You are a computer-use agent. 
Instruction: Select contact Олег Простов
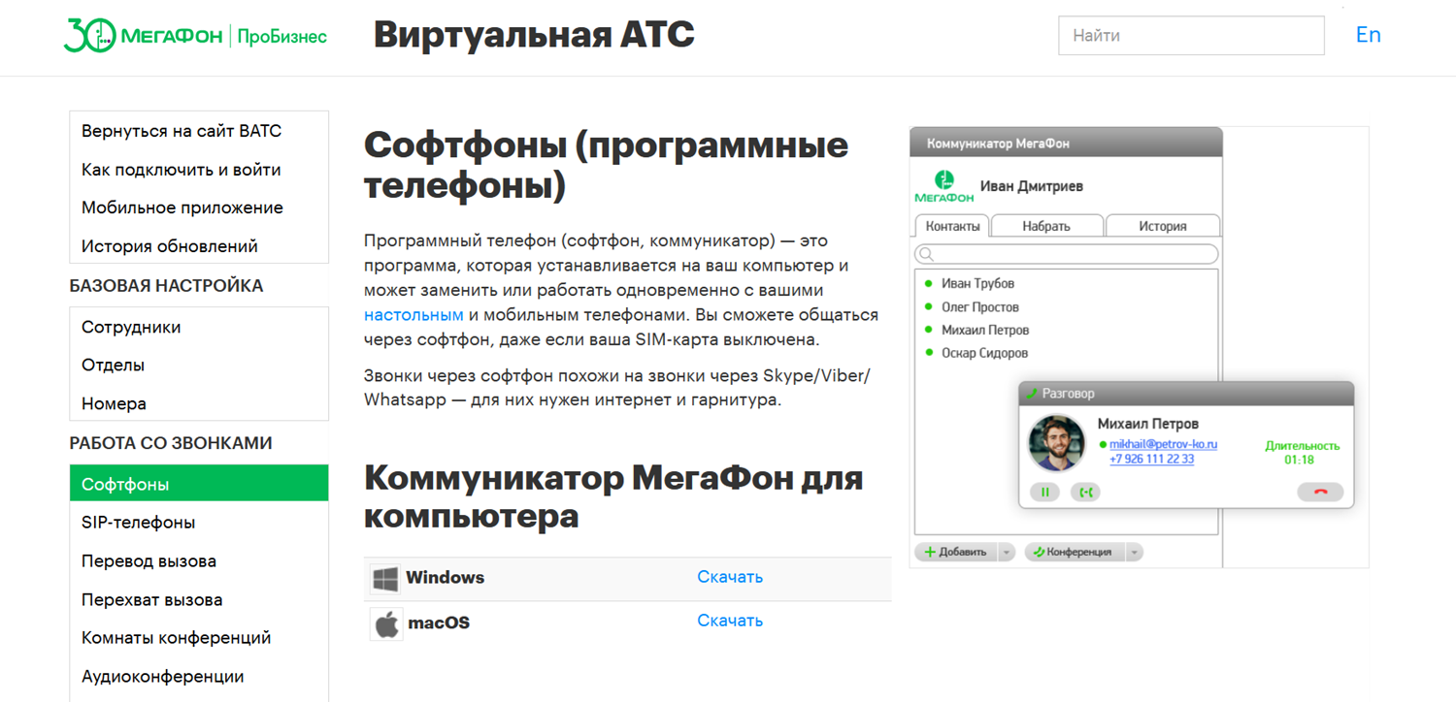click(979, 307)
